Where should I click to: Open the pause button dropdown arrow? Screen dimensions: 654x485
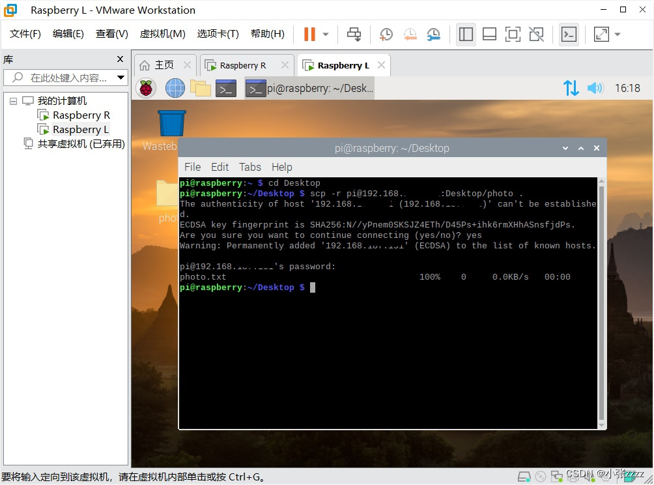pos(325,34)
